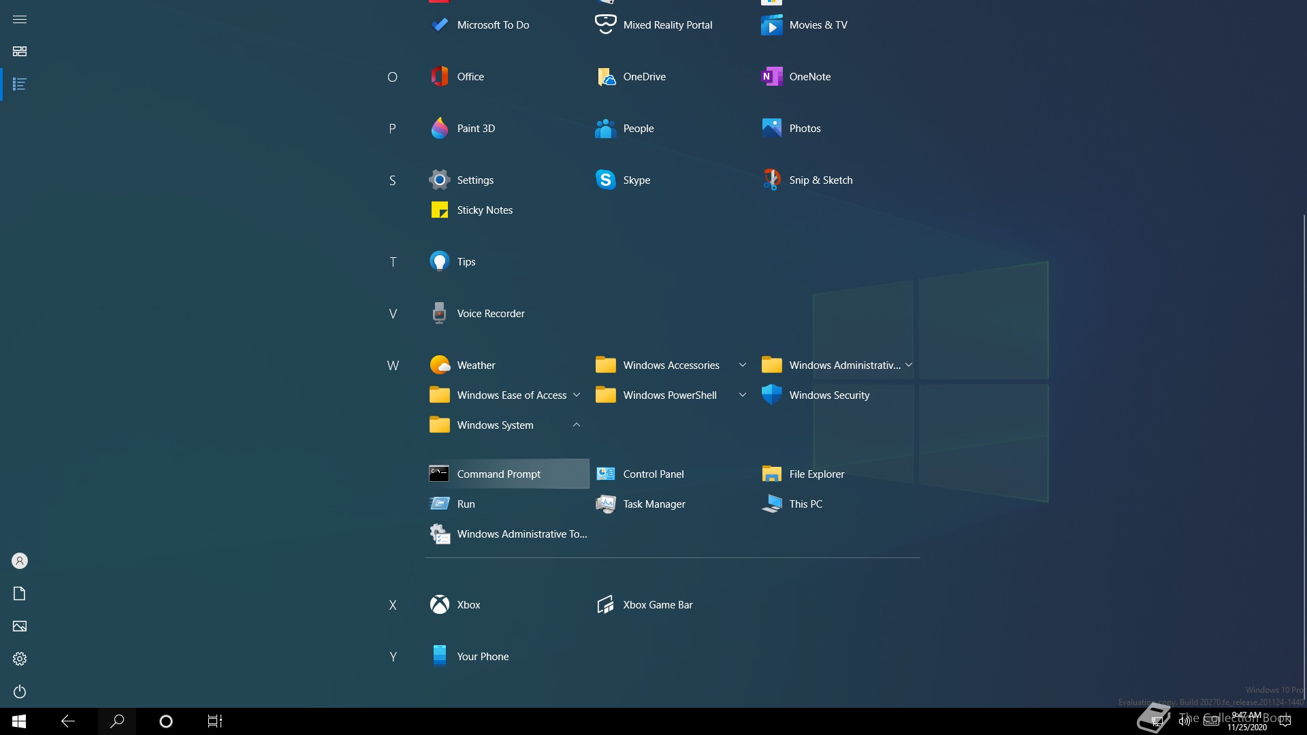1307x735 pixels.
Task: Open Snip & Sketch
Action: [x=838, y=180]
